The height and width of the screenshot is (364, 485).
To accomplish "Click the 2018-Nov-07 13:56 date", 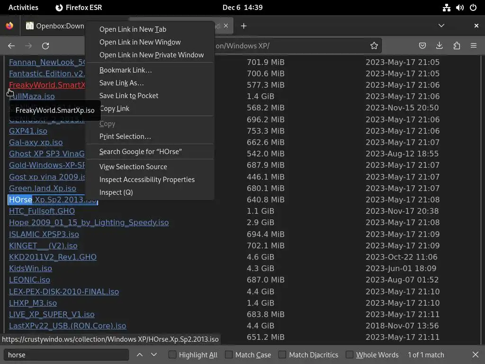I will (402, 326).
